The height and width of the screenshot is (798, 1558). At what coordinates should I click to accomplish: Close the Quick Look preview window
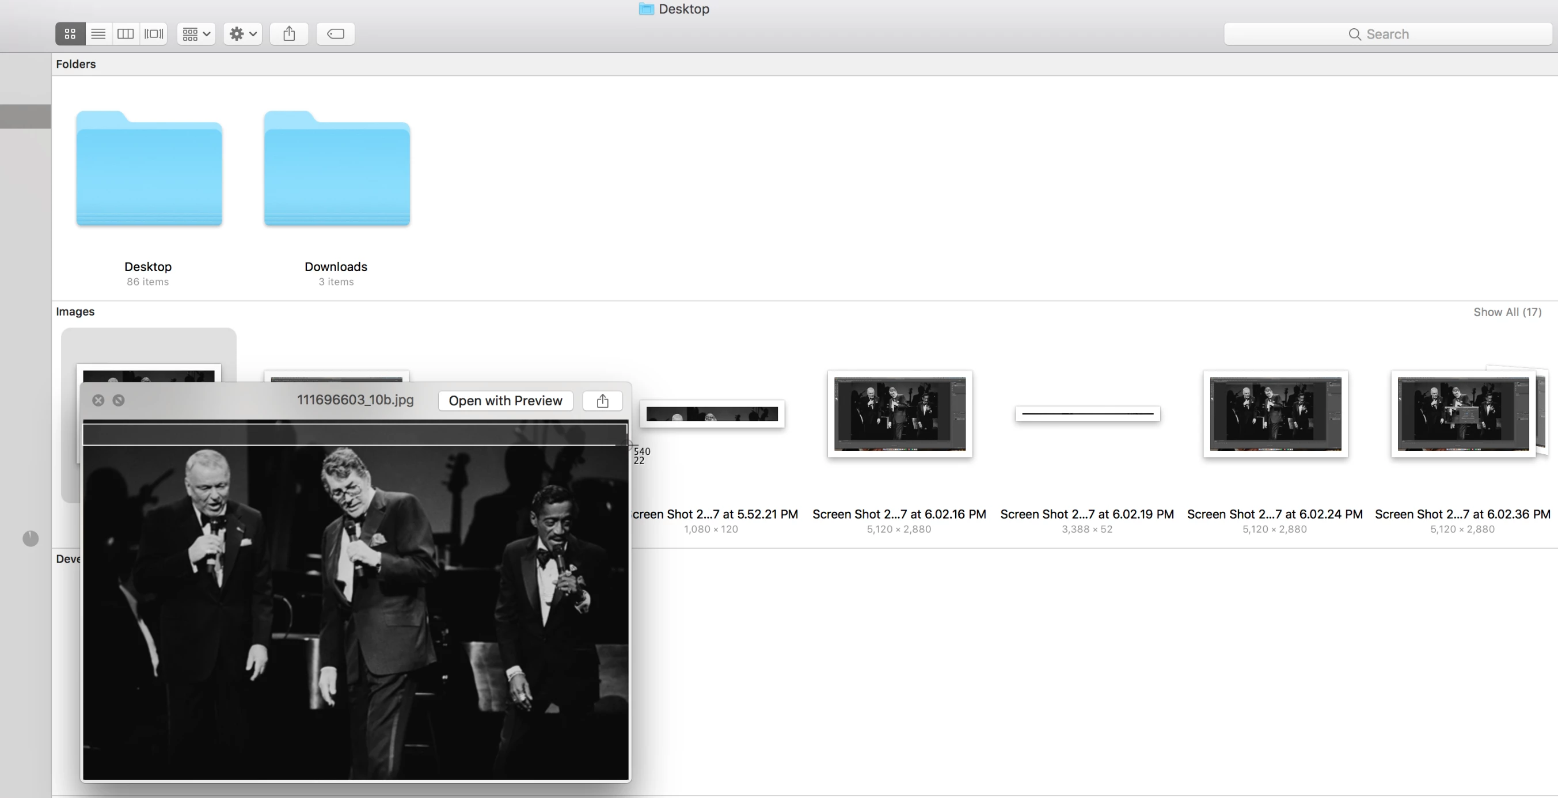(x=98, y=401)
